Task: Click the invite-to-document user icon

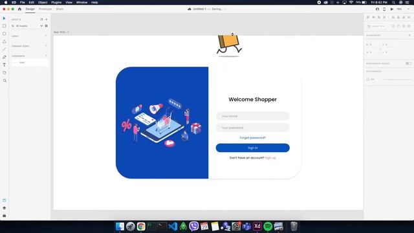Action: point(377,9)
